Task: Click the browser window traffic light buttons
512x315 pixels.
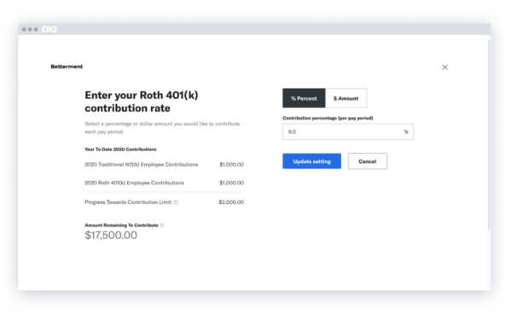Action: pyautogui.click(x=30, y=29)
